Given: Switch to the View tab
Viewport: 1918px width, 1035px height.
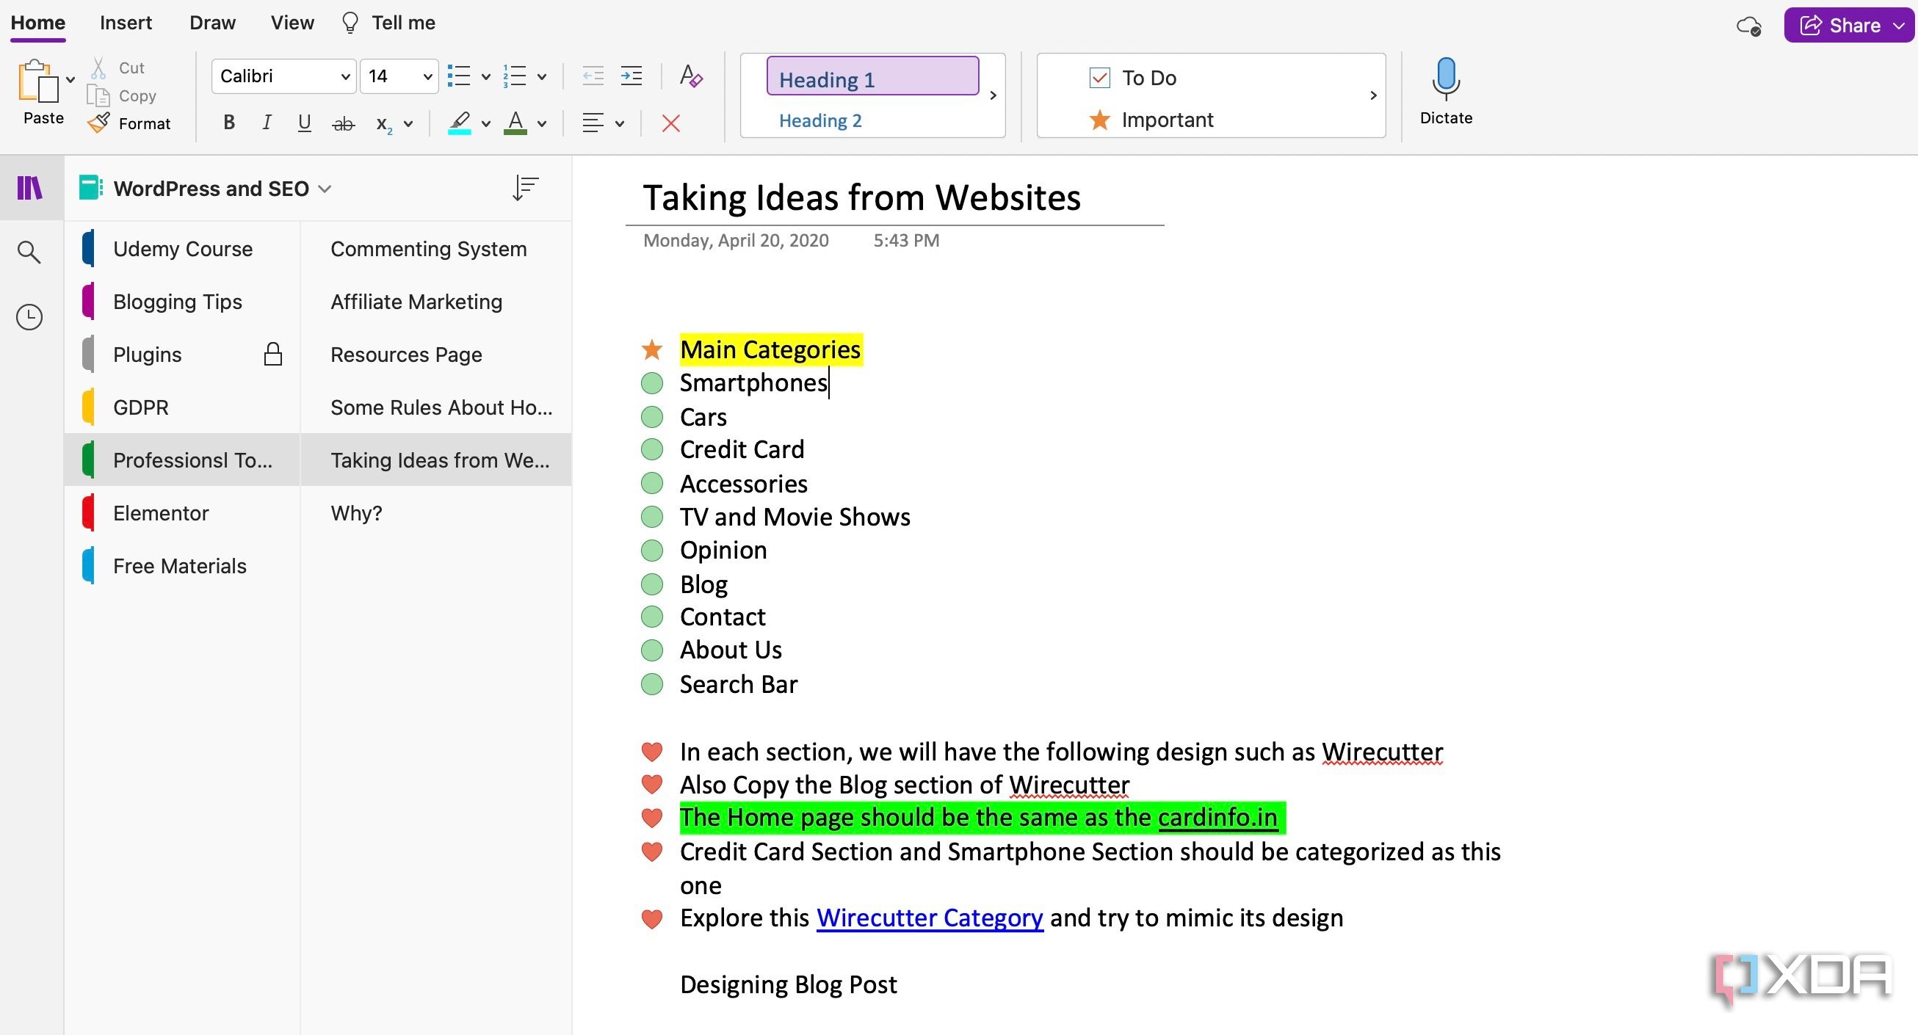Looking at the screenshot, I should pyautogui.click(x=292, y=23).
